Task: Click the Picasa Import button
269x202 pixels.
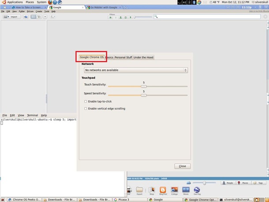Action: point(11,17)
